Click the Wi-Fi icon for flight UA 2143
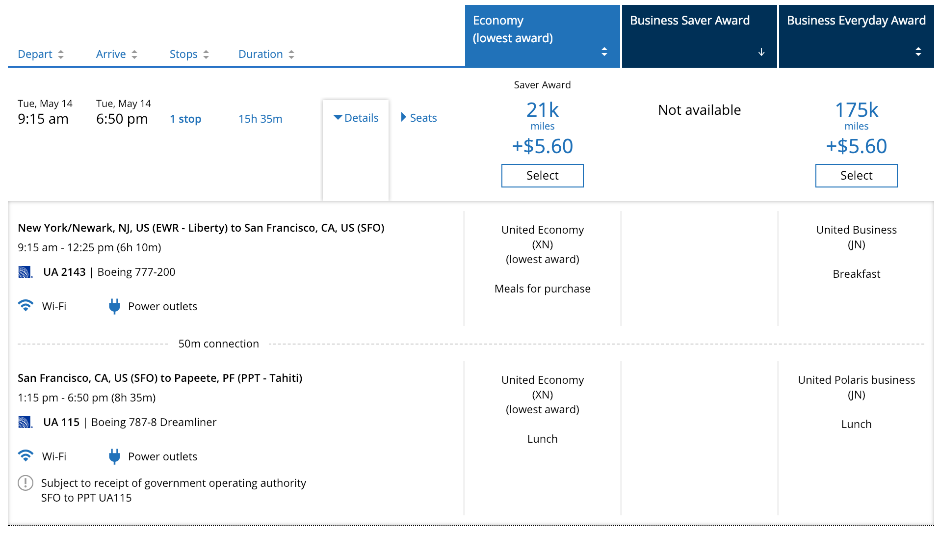The height and width of the screenshot is (533, 940). pyautogui.click(x=26, y=306)
